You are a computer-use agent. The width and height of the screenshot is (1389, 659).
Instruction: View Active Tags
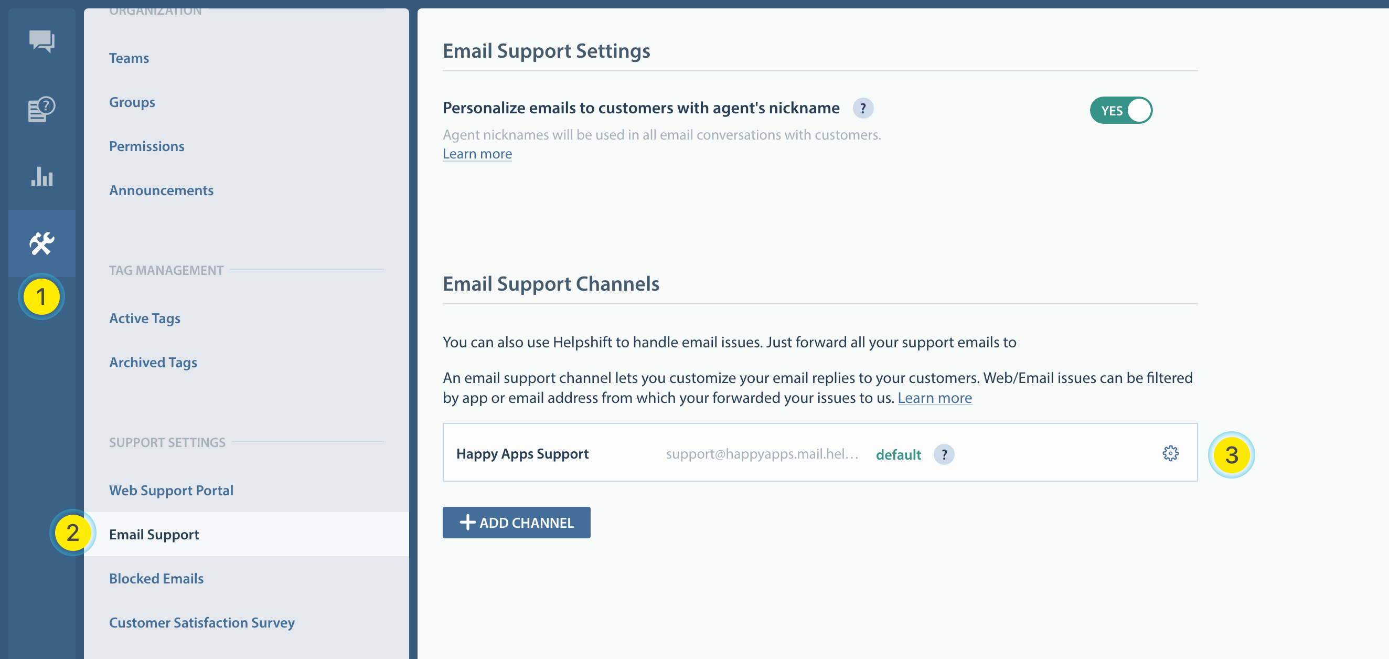point(144,318)
